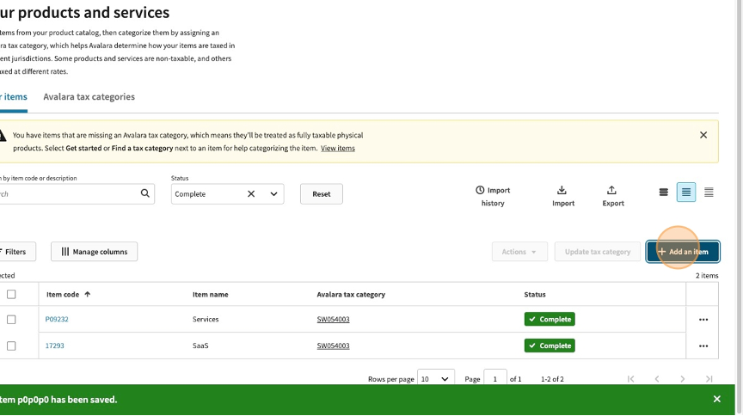The image size is (743, 416).
Task: Close the item saved notification
Action: [x=717, y=399]
